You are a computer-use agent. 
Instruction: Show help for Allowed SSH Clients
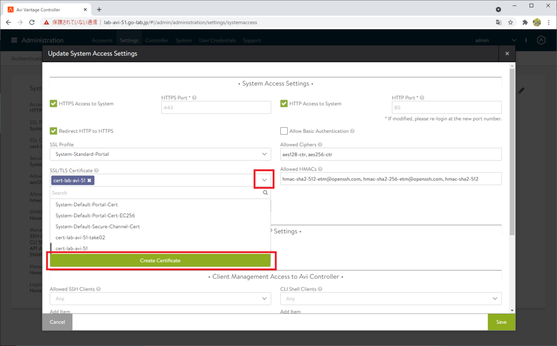pyautogui.click(x=99, y=289)
